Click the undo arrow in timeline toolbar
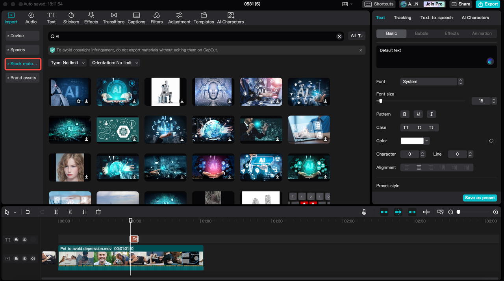The width and height of the screenshot is (504, 281). point(28,212)
